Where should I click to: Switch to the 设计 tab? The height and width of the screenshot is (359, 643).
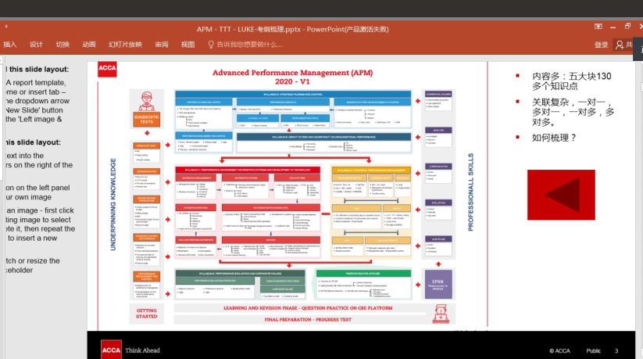tap(36, 45)
